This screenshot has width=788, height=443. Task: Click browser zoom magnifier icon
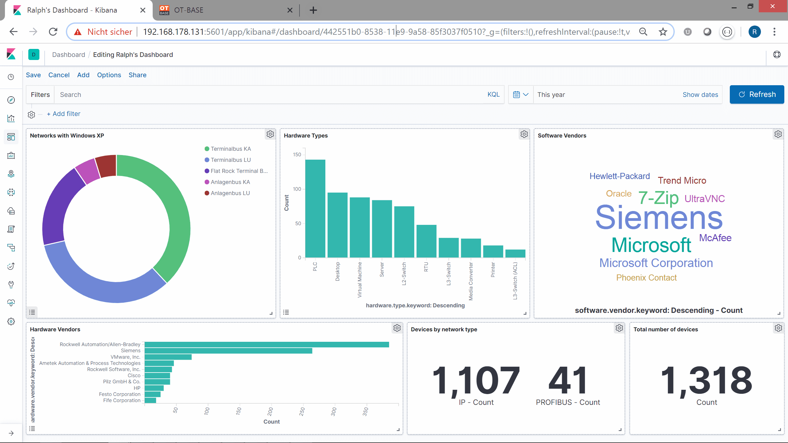pyautogui.click(x=643, y=32)
